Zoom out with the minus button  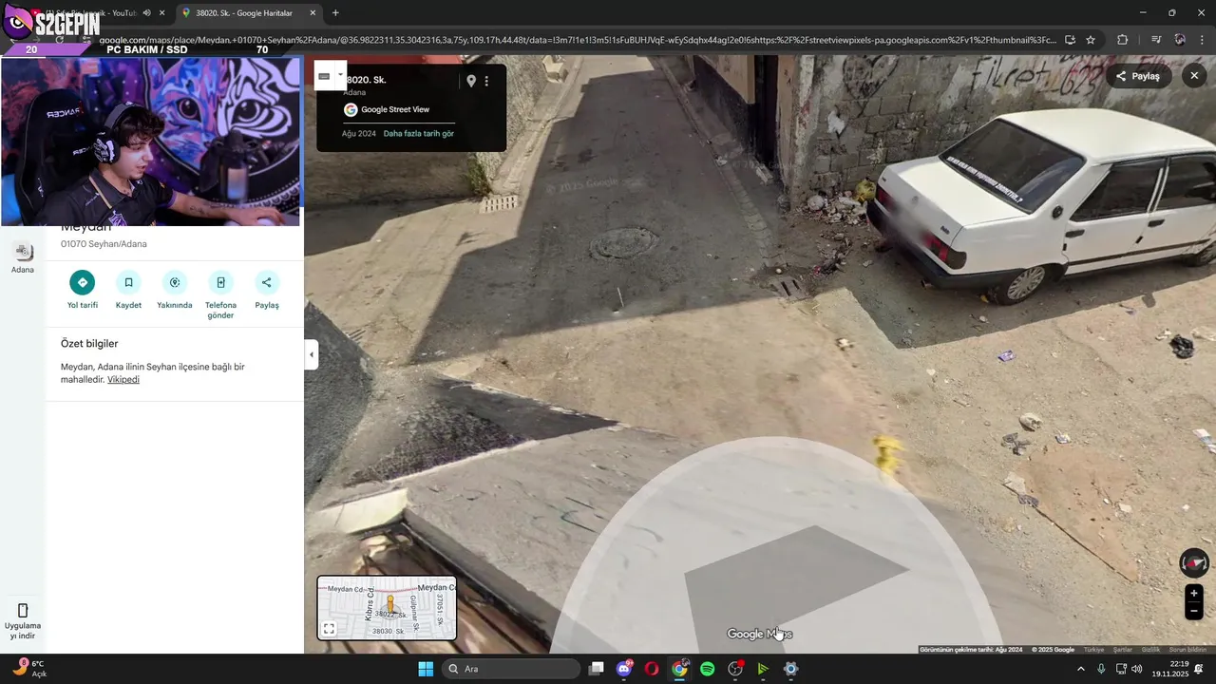coord(1194,611)
